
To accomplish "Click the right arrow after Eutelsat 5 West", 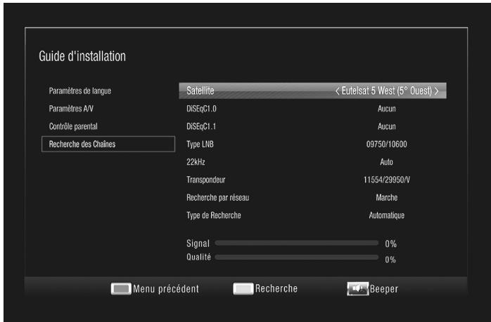I will pos(437,91).
